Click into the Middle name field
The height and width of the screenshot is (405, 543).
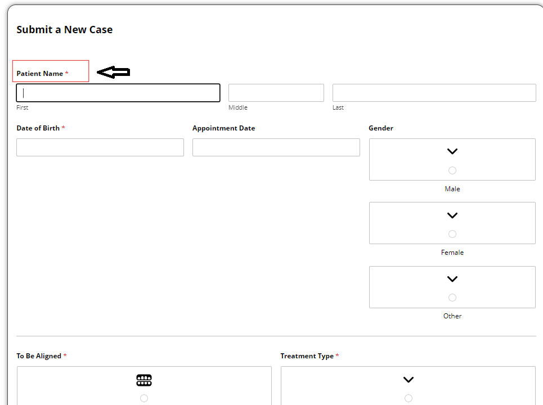pyautogui.click(x=276, y=93)
